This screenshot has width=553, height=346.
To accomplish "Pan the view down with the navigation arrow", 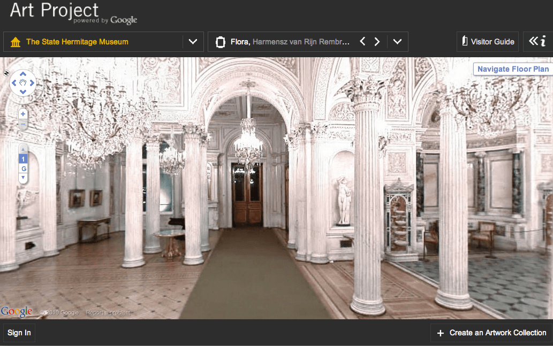I will (23, 92).
